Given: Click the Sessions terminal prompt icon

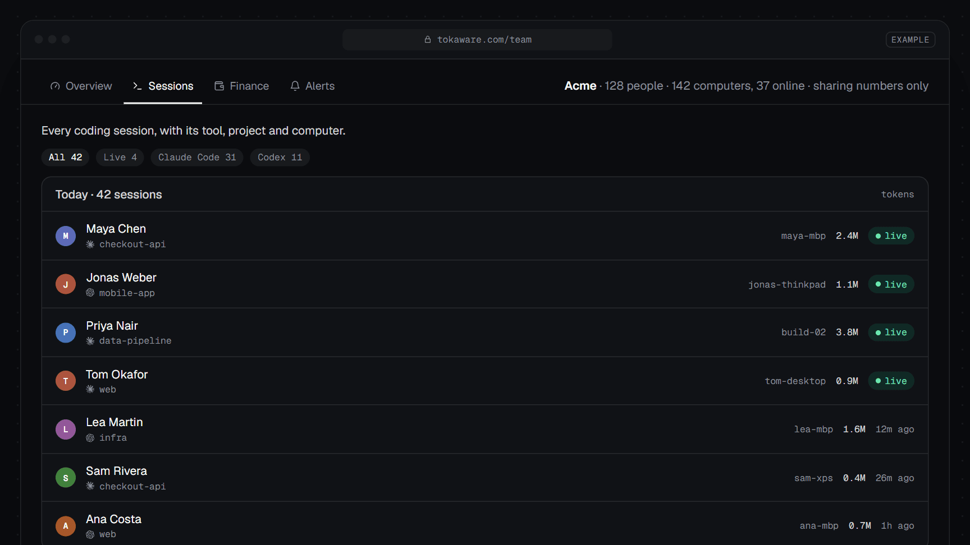Looking at the screenshot, I should click(x=138, y=86).
